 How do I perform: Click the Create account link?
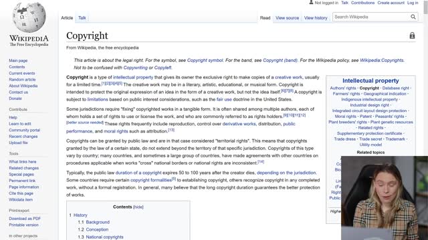pyautogui.click(x=391, y=3)
